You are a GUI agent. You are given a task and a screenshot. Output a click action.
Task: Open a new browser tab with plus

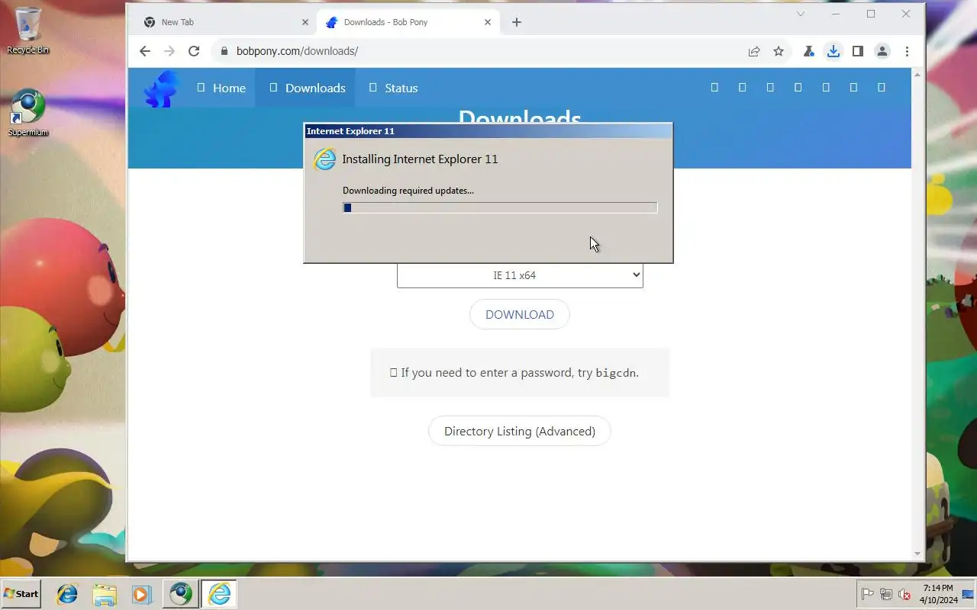tap(517, 22)
